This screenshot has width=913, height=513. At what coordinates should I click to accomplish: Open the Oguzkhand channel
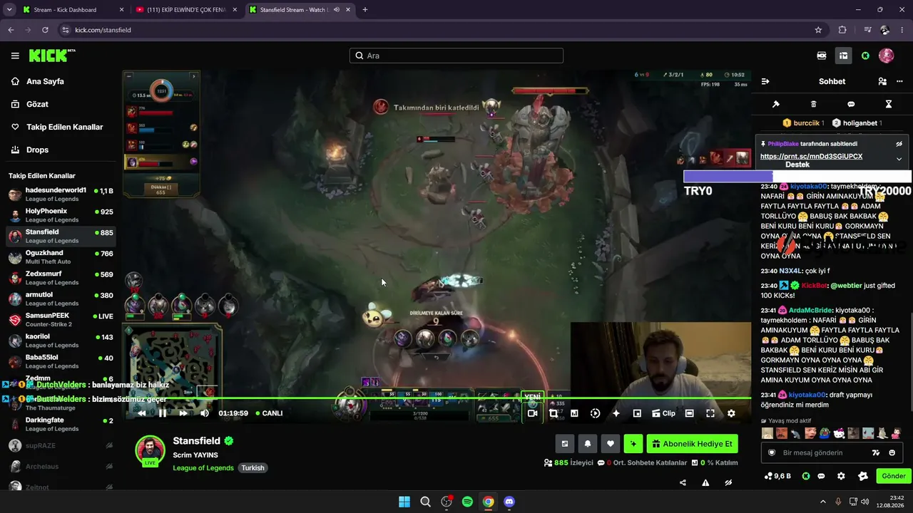(x=61, y=257)
